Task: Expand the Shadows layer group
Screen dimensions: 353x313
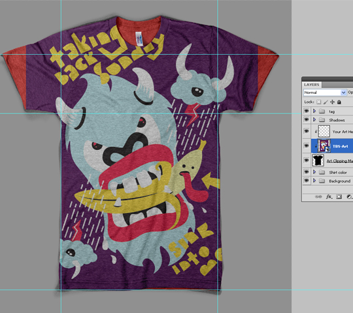Action: click(314, 120)
